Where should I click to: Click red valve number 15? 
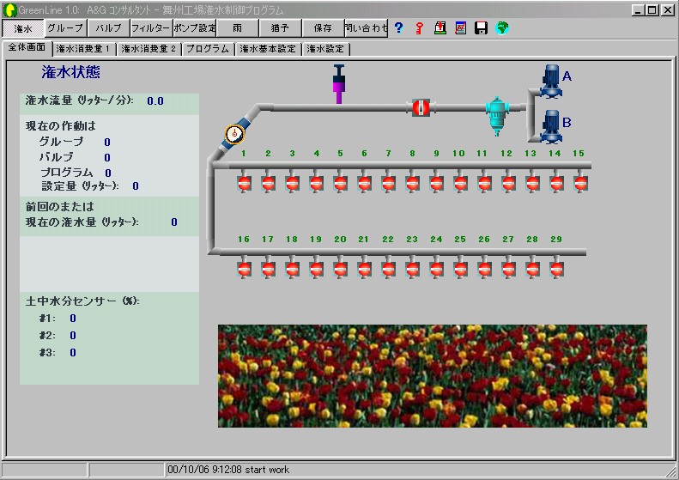coord(580,183)
